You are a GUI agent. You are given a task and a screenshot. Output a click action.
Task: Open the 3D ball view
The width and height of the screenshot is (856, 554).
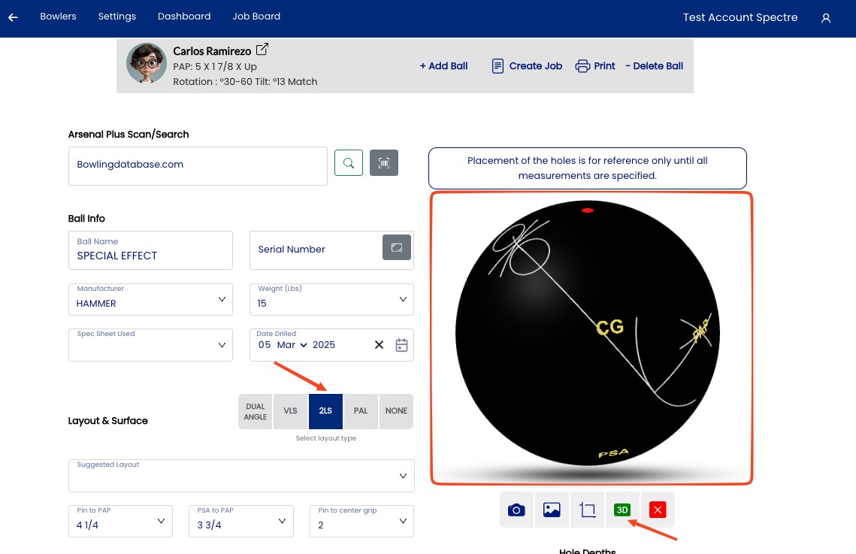coord(622,510)
